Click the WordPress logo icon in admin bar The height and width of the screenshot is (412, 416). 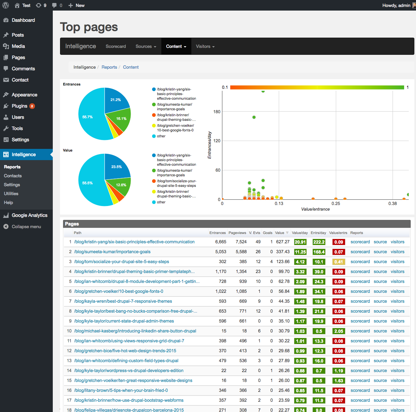6,5
